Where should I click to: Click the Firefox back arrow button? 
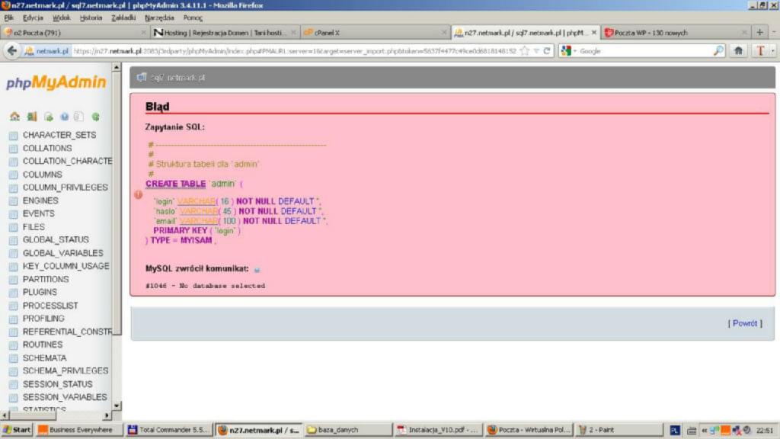[12, 51]
